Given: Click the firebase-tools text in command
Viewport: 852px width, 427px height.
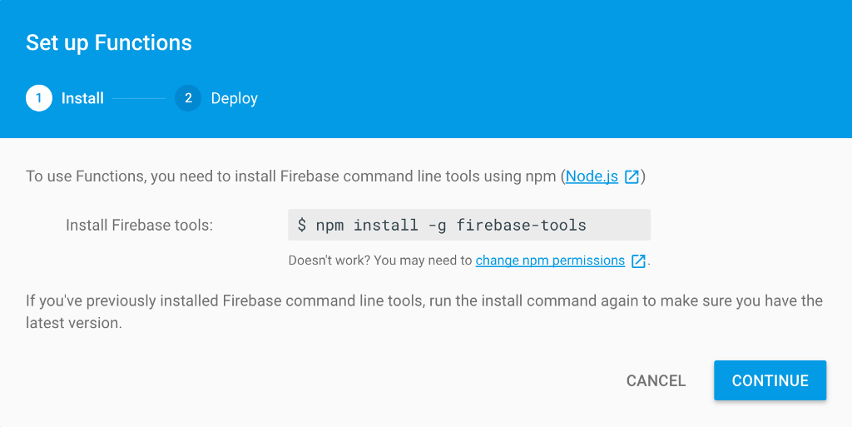Looking at the screenshot, I should 521,225.
